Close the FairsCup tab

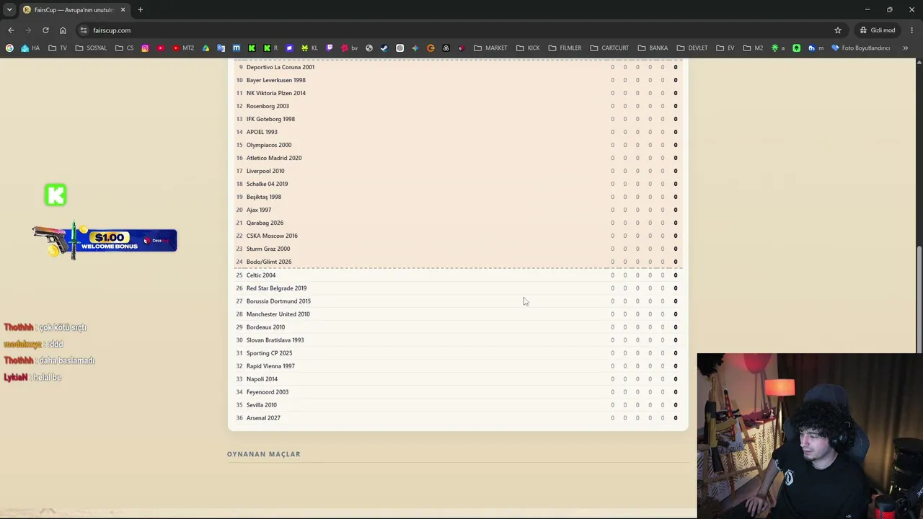(123, 9)
